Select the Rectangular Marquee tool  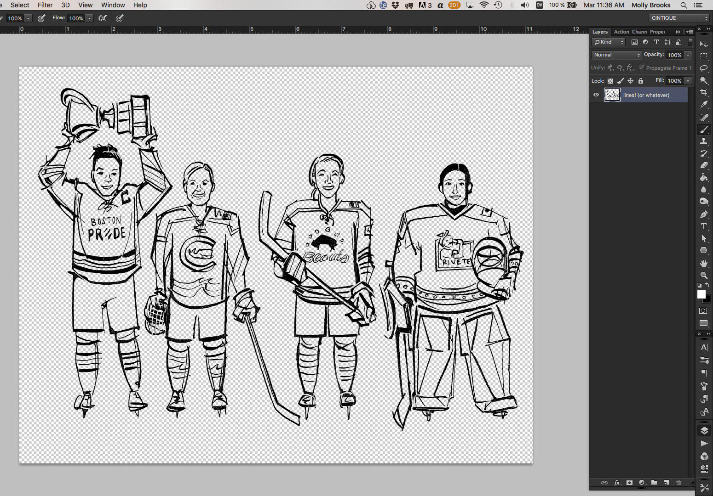[x=704, y=56]
